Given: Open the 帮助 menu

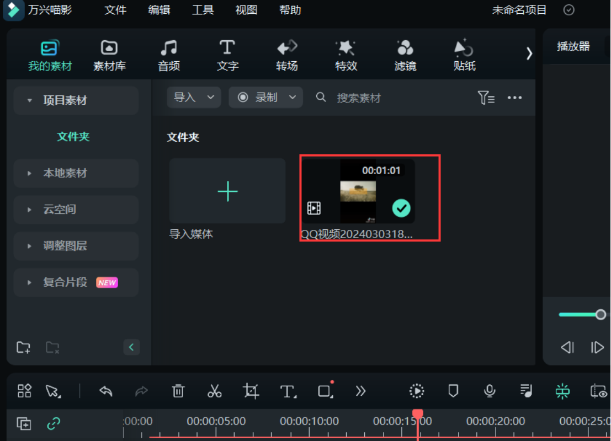Looking at the screenshot, I should tap(290, 10).
